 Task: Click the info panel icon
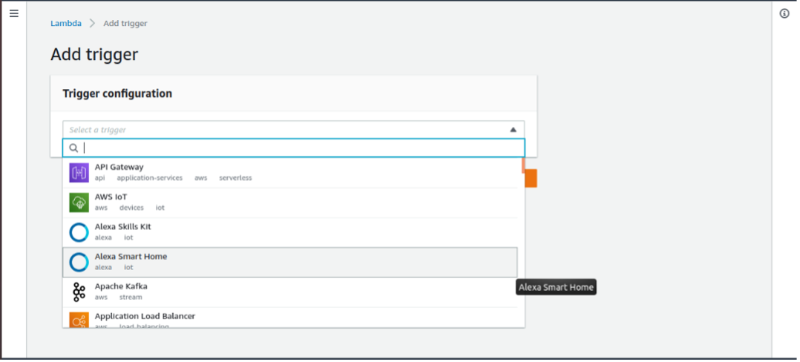click(x=784, y=13)
